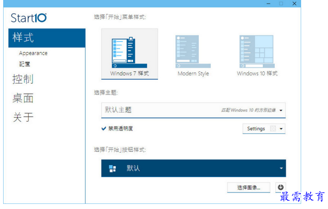Click the Settings color swatch

(273, 129)
